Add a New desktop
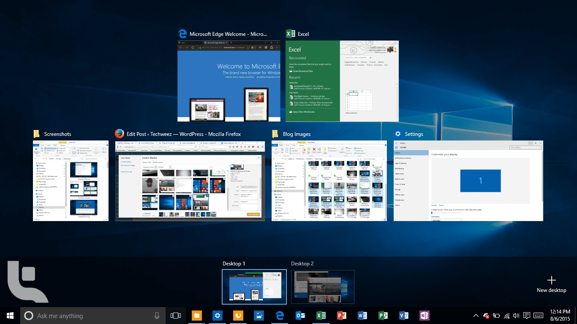The image size is (577, 324). [551, 284]
